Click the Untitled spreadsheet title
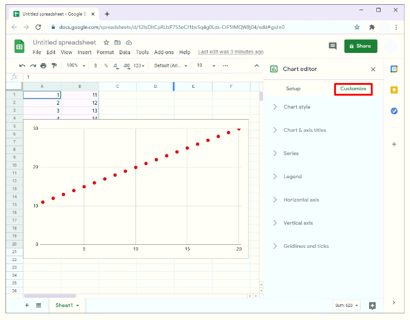 tap(64, 42)
